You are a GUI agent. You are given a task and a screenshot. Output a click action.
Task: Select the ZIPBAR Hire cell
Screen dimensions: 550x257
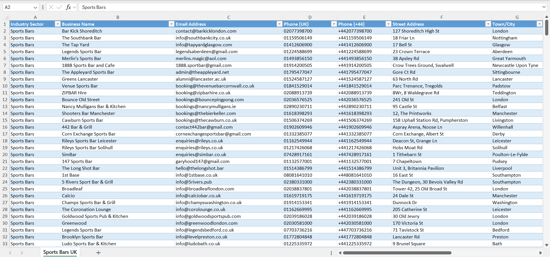[x=118, y=93]
